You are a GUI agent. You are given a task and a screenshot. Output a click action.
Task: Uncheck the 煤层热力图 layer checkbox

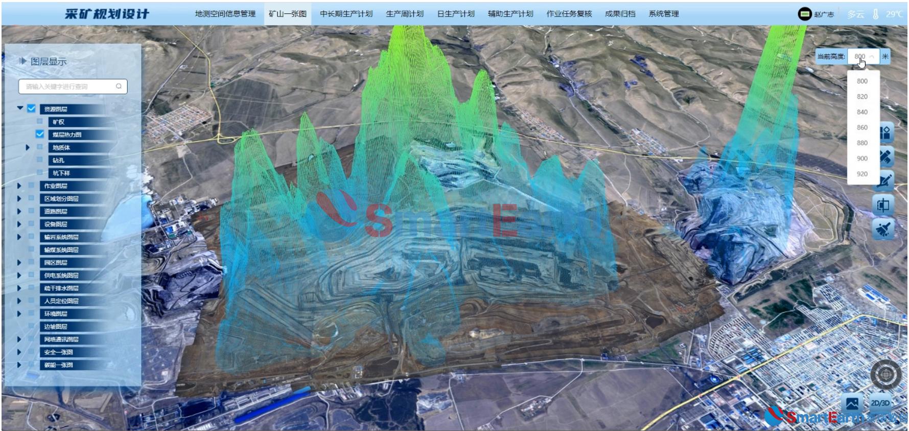point(40,134)
